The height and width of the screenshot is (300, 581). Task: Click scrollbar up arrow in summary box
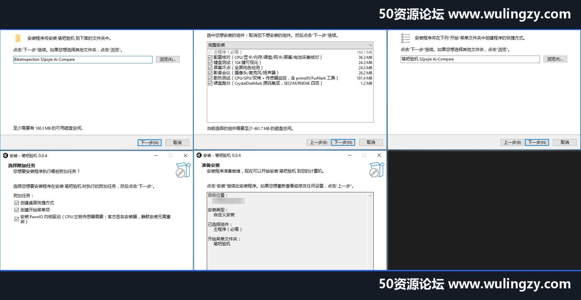[370, 196]
